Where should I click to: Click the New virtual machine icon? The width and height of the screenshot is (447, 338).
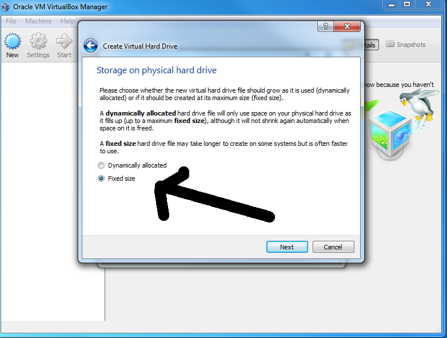pyautogui.click(x=12, y=41)
